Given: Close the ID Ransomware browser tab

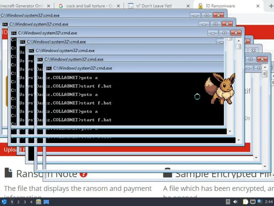Looking at the screenshot, I should (258, 6).
